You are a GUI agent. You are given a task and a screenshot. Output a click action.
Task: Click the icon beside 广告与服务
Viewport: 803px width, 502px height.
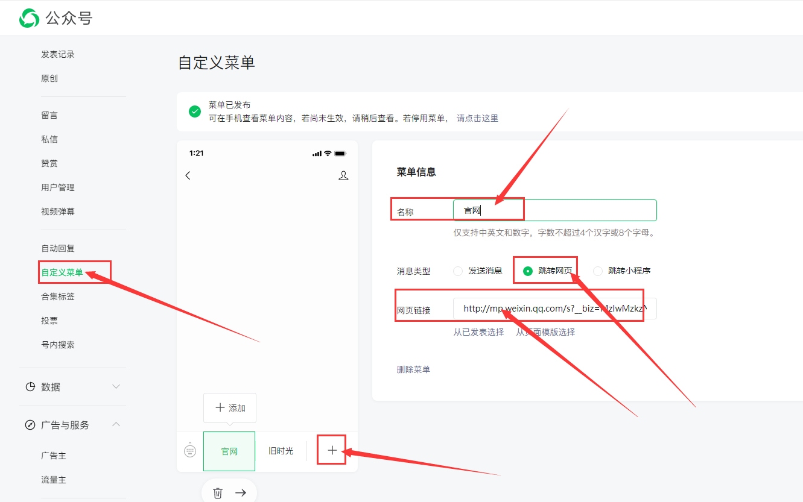[30, 424]
